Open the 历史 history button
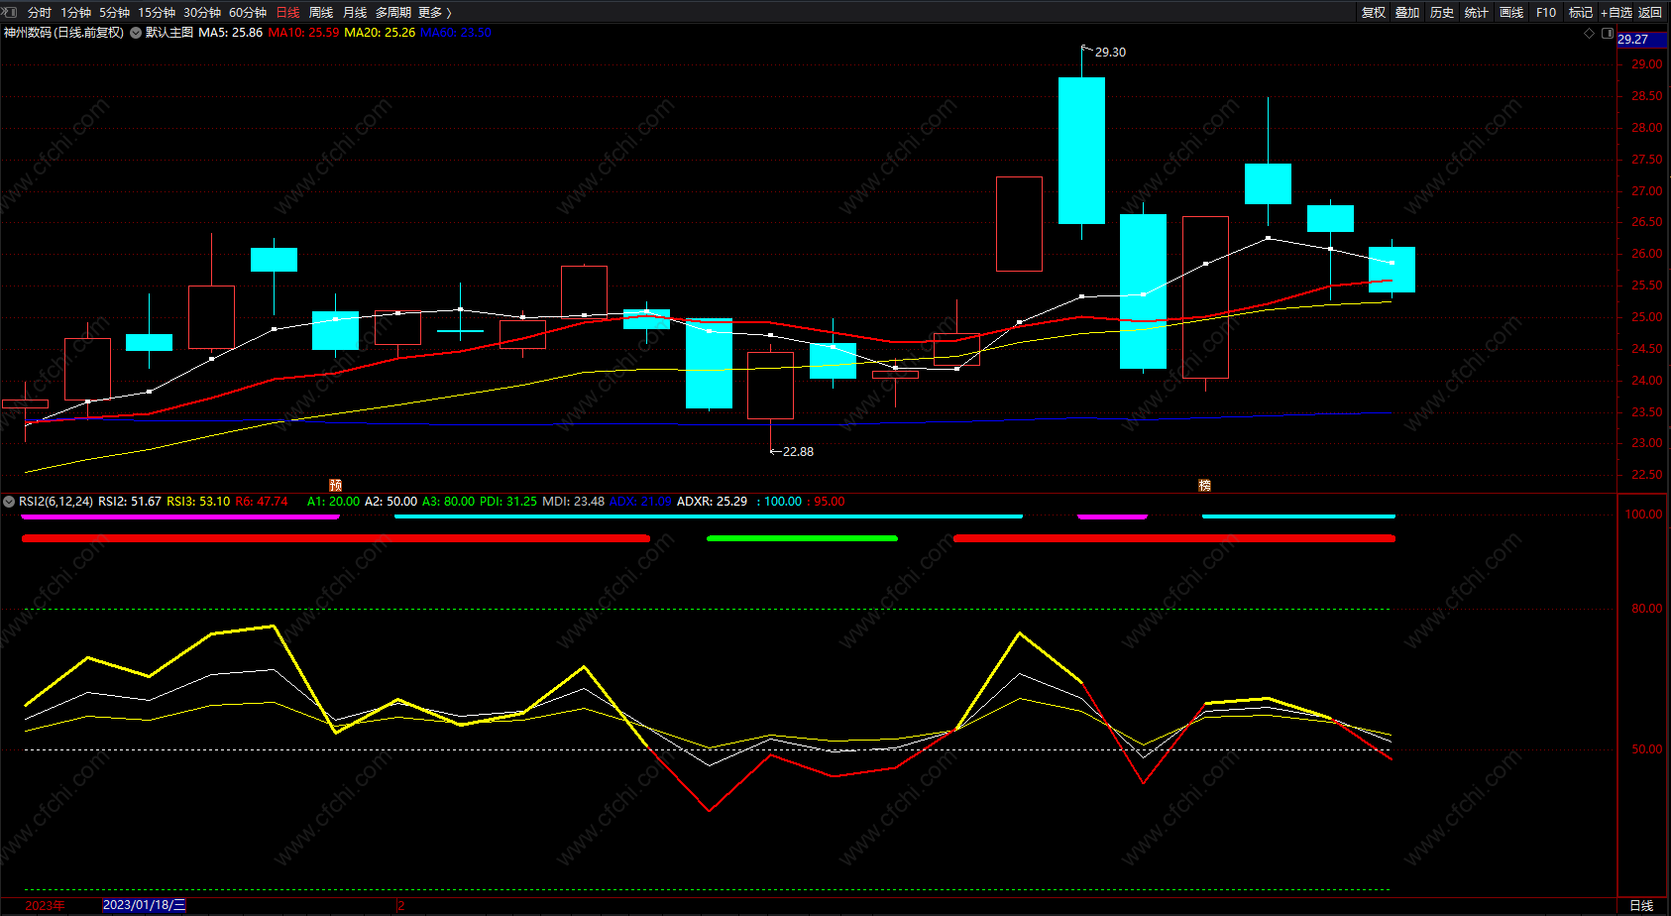Viewport: 1671px width, 916px height. (1442, 13)
